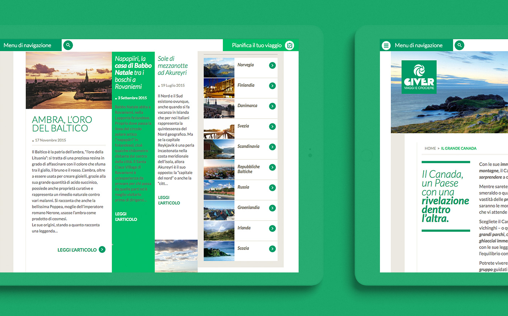Expand the Russia destination arrow

point(272,188)
